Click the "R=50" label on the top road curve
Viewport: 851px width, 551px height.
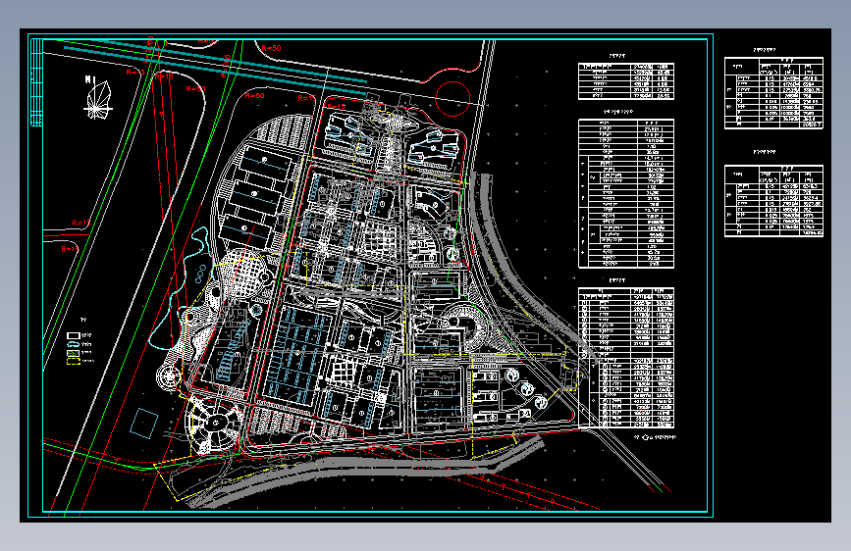pyautogui.click(x=271, y=48)
